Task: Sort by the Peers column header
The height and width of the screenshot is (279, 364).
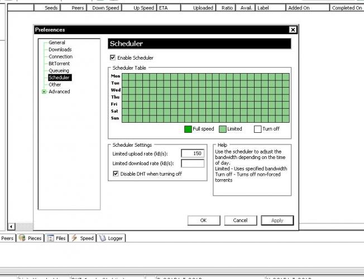Action: click(x=74, y=8)
